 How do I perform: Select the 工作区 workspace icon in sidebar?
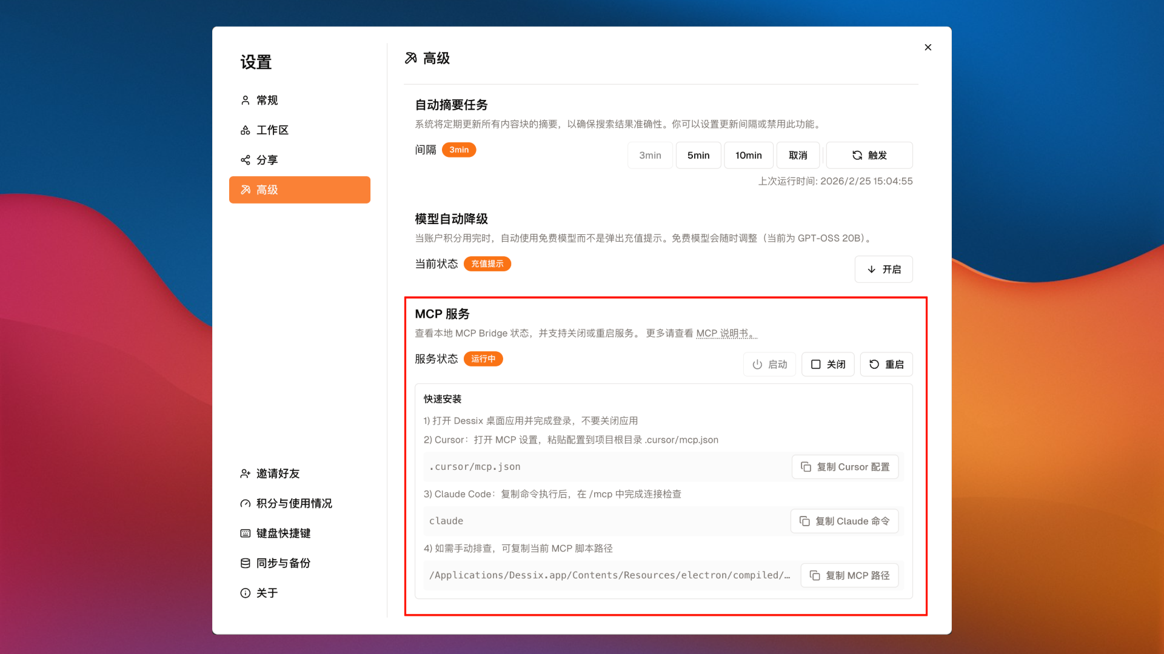pyautogui.click(x=246, y=130)
